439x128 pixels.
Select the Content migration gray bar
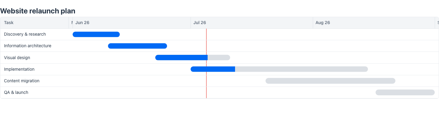[330, 81]
